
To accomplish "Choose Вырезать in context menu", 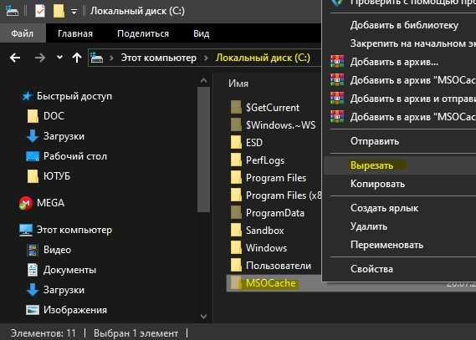I will pos(371,165).
